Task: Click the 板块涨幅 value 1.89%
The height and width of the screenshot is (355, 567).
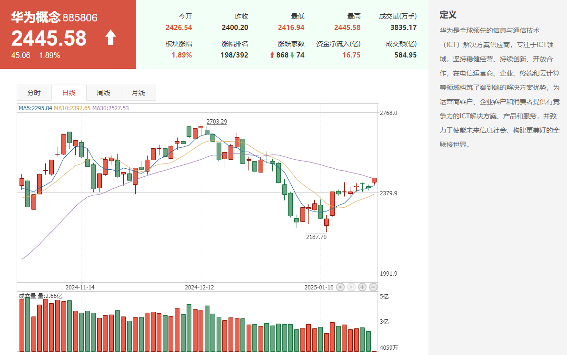Action: [x=181, y=55]
